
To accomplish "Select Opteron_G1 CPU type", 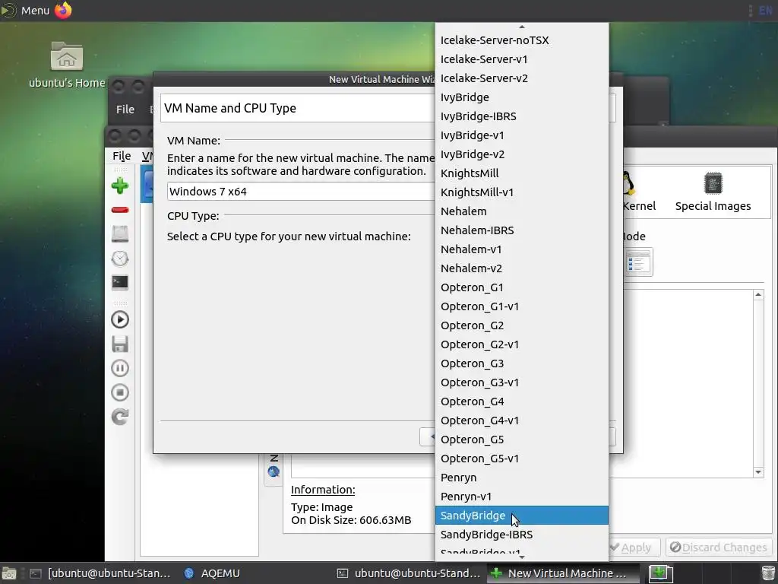I will 521,287.
